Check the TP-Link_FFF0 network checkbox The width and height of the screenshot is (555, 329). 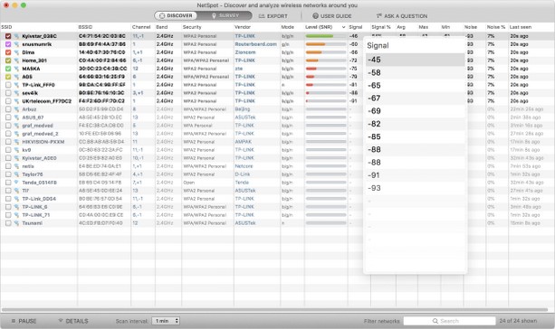click(8, 85)
